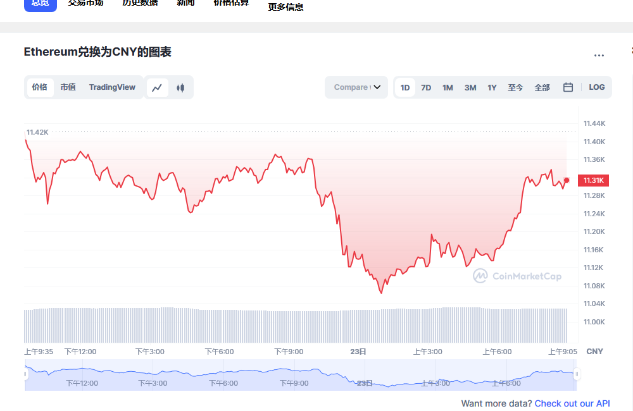
Task: Open the Check out our API link
Action: (x=572, y=403)
